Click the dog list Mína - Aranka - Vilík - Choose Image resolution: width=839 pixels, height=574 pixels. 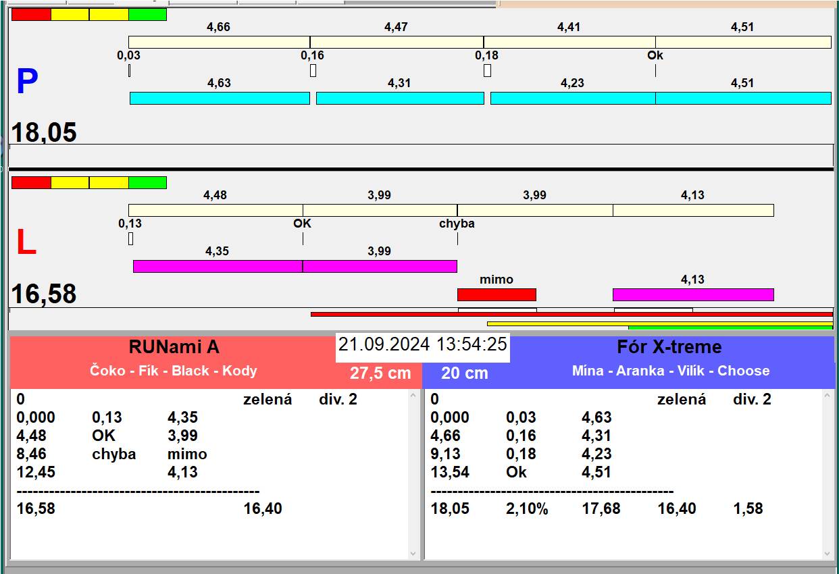(x=671, y=371)
